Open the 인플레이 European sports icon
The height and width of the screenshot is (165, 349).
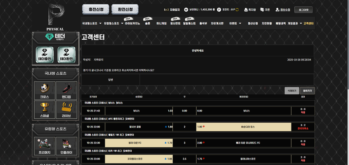click(66, 146)
